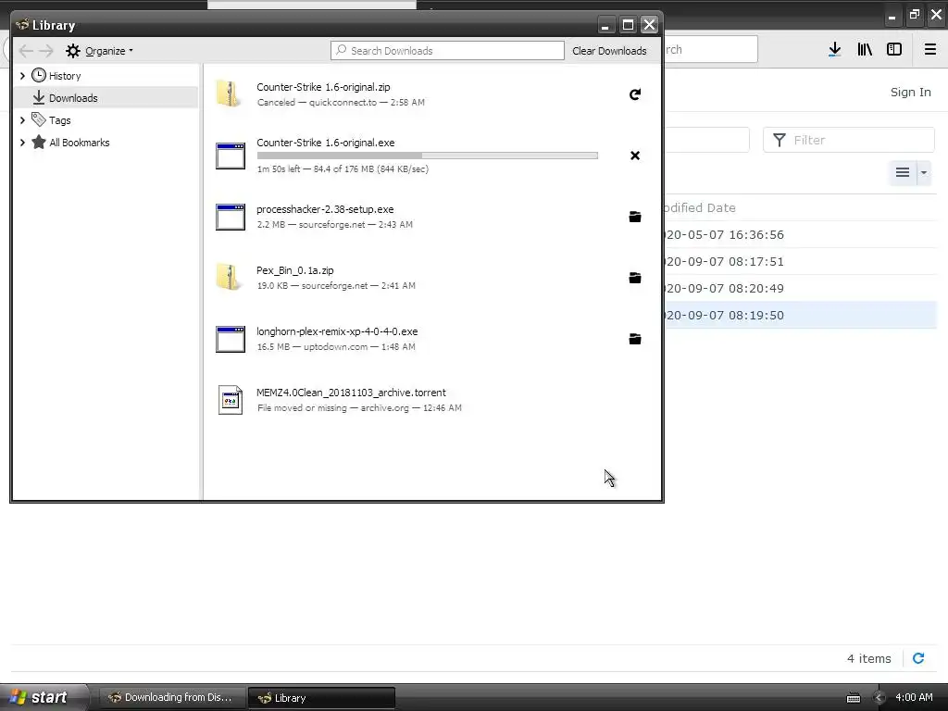Go back with the Library back arrow
Viewport: 948px width, 711px height.
(25, 51)
